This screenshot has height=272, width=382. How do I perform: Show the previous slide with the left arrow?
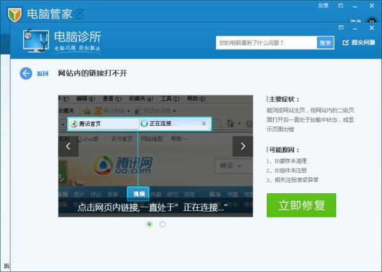69,146
